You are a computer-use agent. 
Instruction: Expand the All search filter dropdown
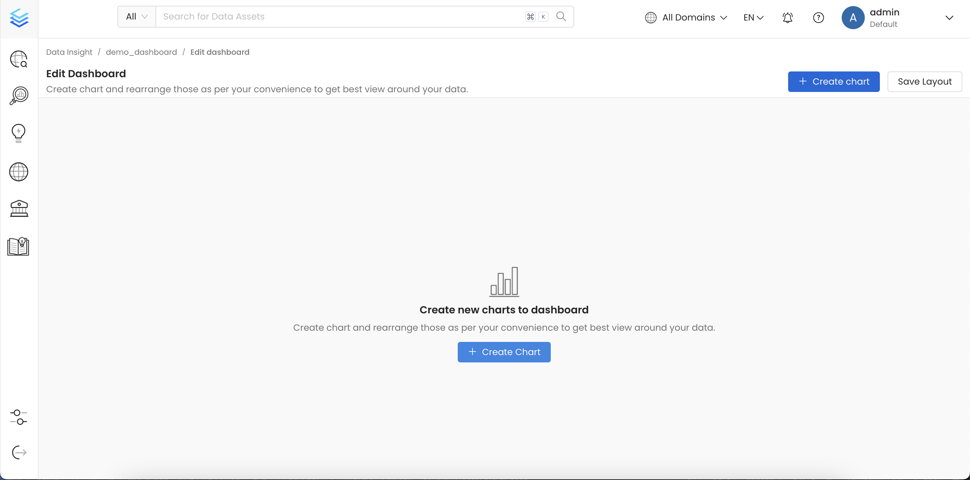(x=136, y=17)
